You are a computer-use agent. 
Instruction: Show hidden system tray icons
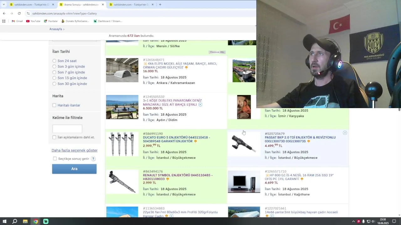pos(354,221)
